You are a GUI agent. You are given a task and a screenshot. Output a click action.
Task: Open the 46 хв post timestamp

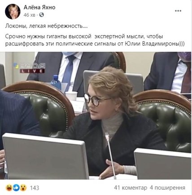[30, 15]
